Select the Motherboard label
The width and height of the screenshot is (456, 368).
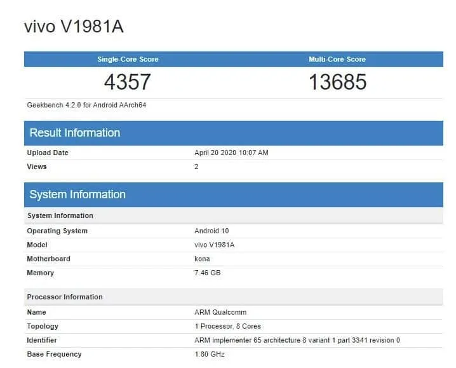[48, 259]
